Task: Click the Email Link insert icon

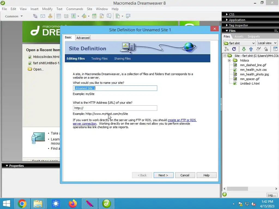Action: click(x=43, y=16)
